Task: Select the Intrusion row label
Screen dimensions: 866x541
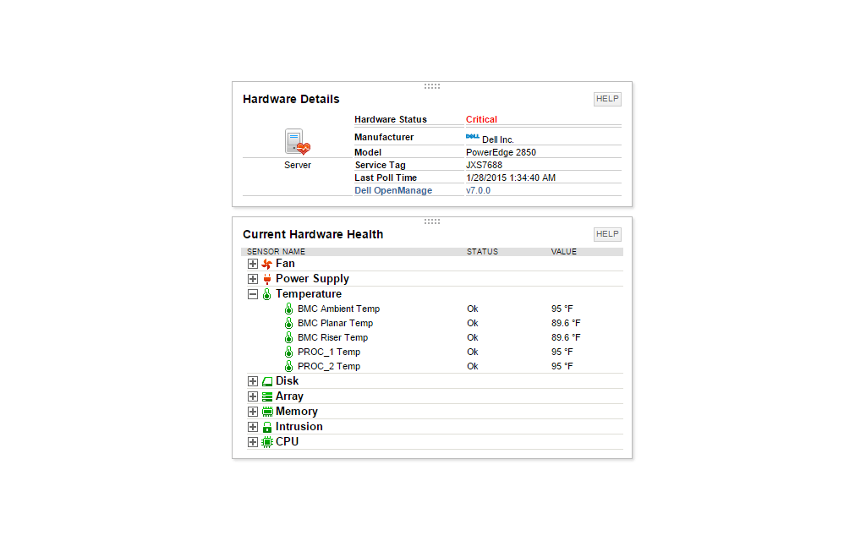Action: click(x=299, y=427)
